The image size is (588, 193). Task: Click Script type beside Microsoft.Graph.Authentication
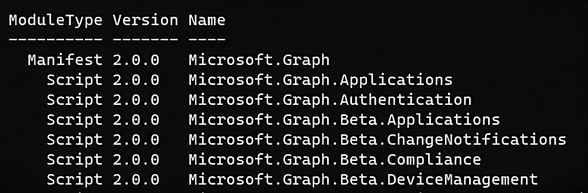(x=74, y=100)
